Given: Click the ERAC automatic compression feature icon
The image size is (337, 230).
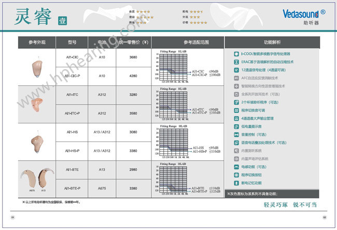Looking at the screenshot, I should (236, 62).
